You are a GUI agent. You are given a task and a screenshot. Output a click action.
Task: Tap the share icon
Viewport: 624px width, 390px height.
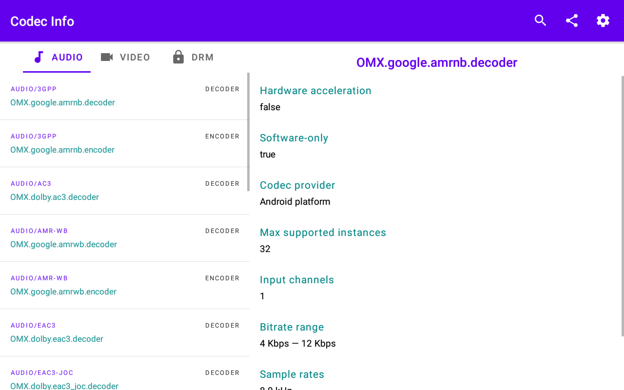(x=572, y=20)
